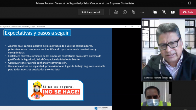Unmute the microphone

click(x=164, y=12)
